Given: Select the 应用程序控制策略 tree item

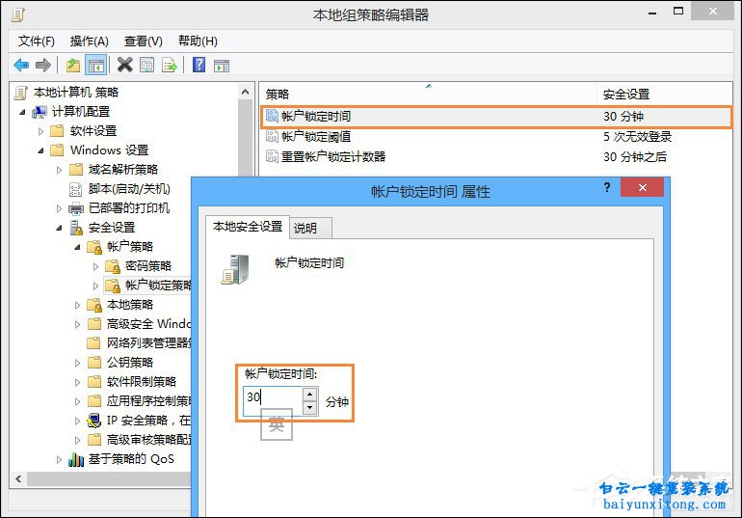Looking at the screenshot, I should [x=149, y=401].
